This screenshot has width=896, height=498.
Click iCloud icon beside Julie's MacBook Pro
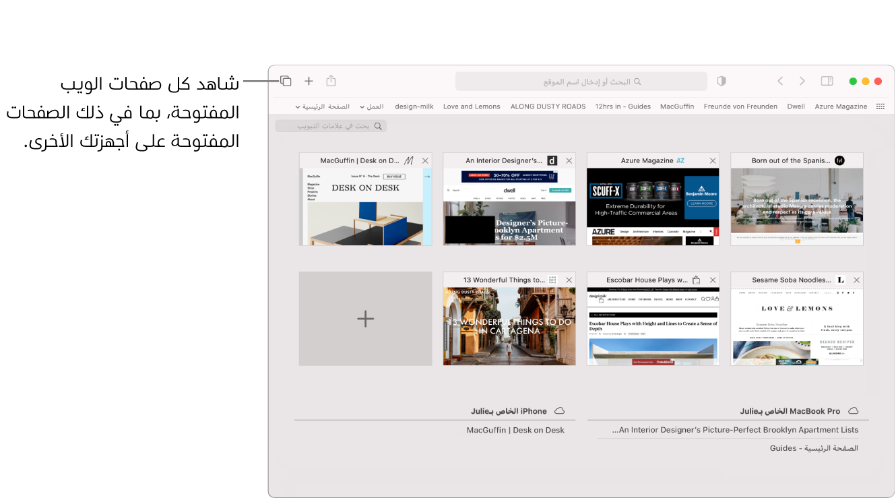click(854, 411)
